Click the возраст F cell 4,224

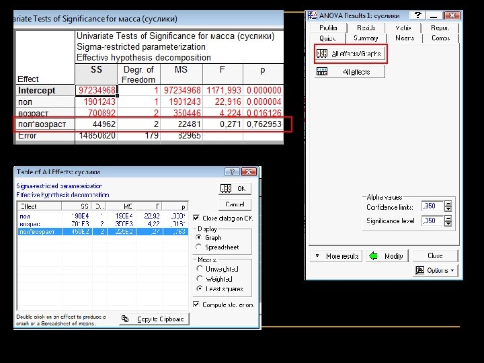click(223, 113)
